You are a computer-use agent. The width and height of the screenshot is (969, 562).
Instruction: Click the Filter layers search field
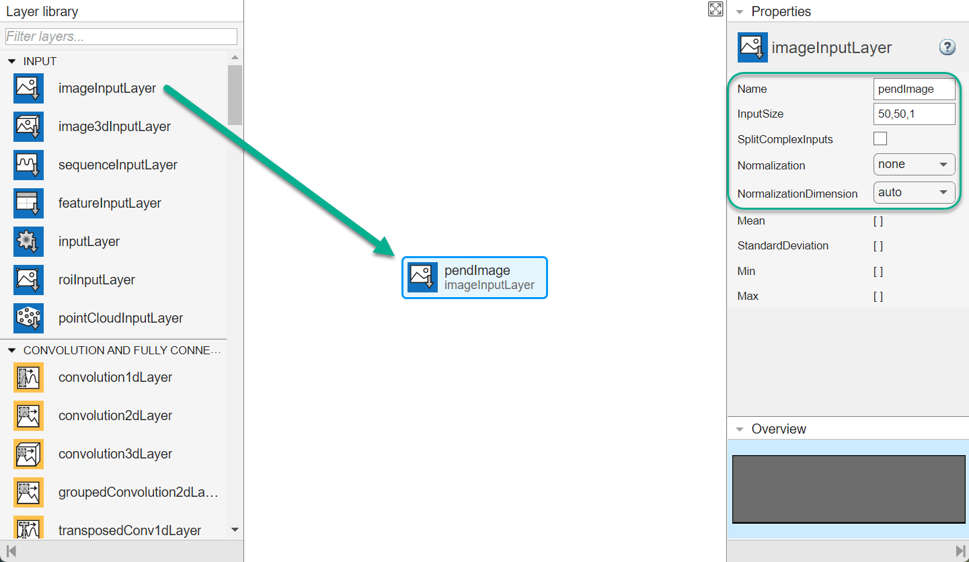pos(121,36)
